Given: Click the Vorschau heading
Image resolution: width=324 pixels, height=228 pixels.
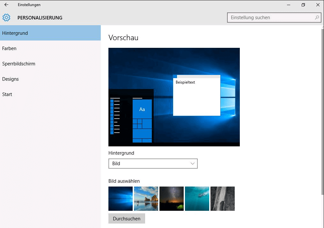Looking at the screenshot, I should click(123, 38).
